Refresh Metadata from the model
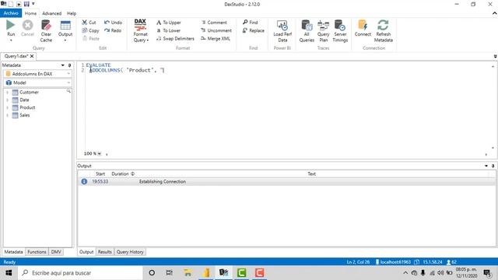Screen dimensions: 498x280 [x=384, y=31]
